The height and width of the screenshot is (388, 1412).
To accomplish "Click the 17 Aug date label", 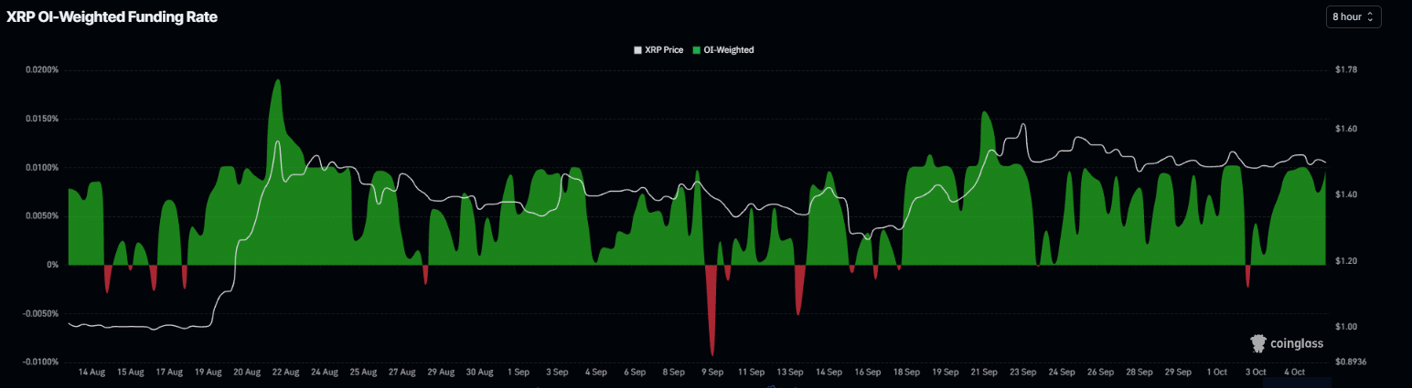I will point(169,372).
